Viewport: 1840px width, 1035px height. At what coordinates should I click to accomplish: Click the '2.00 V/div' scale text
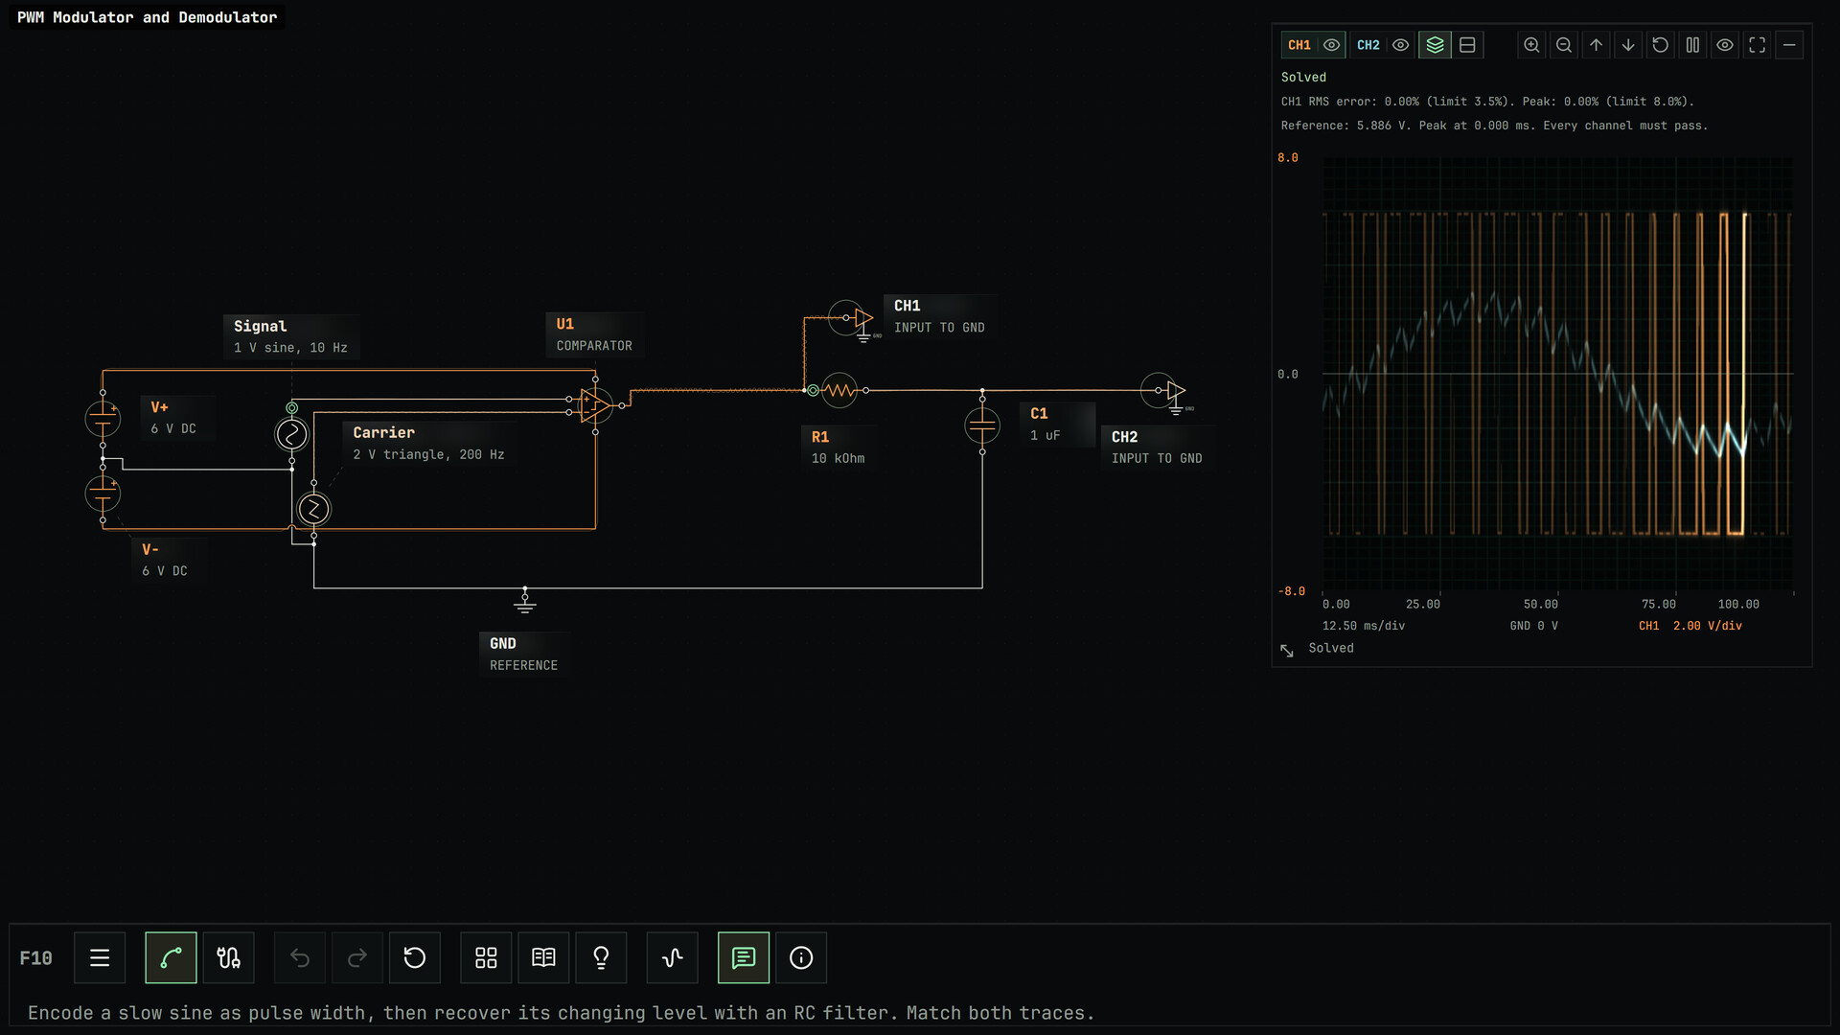click(1708, 626)
